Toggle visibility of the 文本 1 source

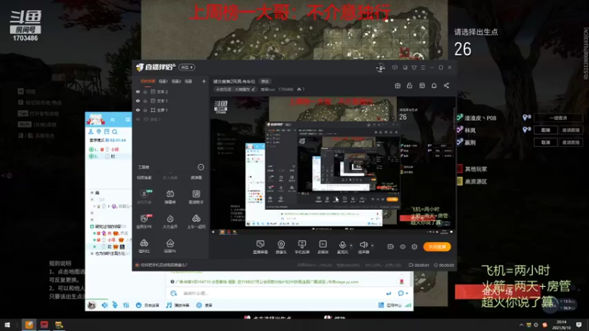click(x=138, y=101)
